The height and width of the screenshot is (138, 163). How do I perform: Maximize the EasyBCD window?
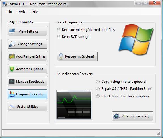click(145, 3)
